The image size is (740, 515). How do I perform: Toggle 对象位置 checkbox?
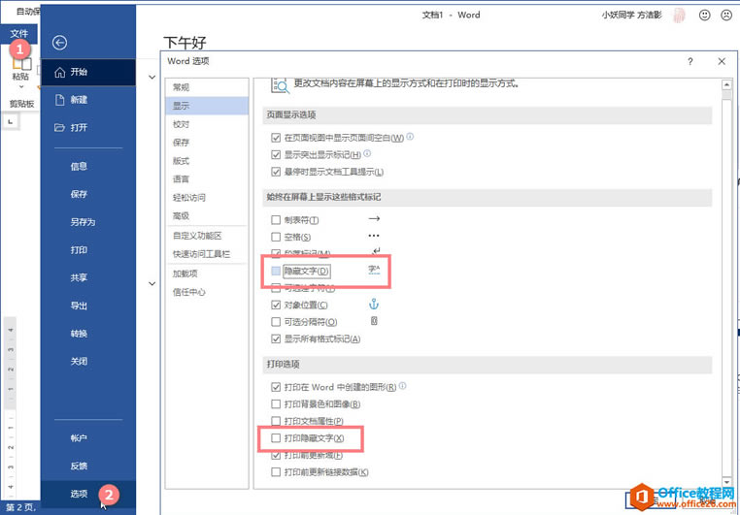point(276,305)
